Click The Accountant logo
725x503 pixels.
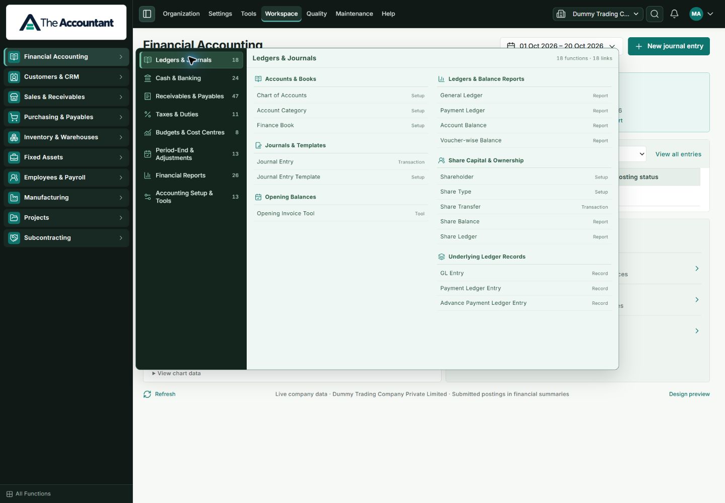[x=66, y=23]
